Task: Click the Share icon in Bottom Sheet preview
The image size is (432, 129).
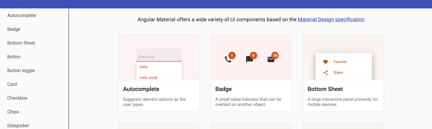Action: point(326,73)
